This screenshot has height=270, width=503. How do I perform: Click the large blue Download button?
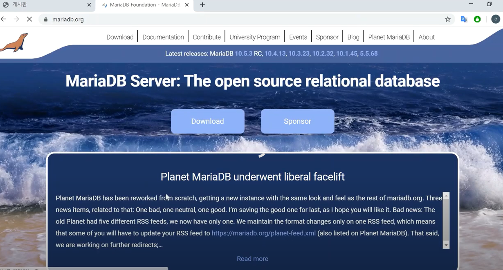208,121
